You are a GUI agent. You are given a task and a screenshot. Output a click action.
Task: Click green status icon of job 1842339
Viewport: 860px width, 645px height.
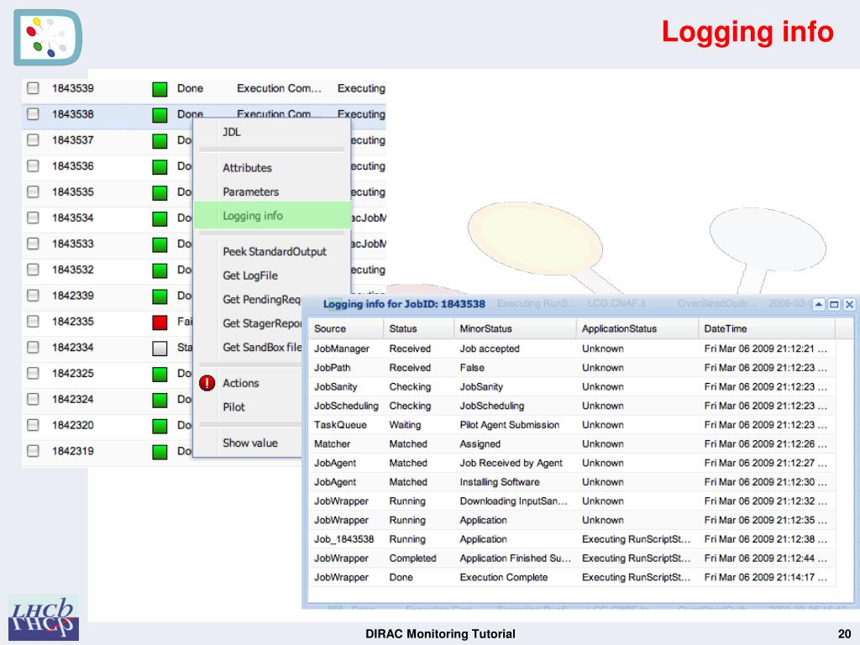pos(160,296)
